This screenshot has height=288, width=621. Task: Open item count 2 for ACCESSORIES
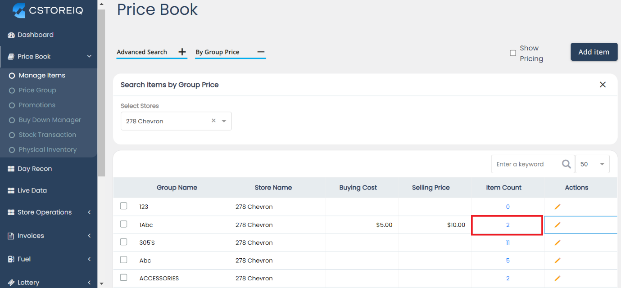[x=508, y=279]
